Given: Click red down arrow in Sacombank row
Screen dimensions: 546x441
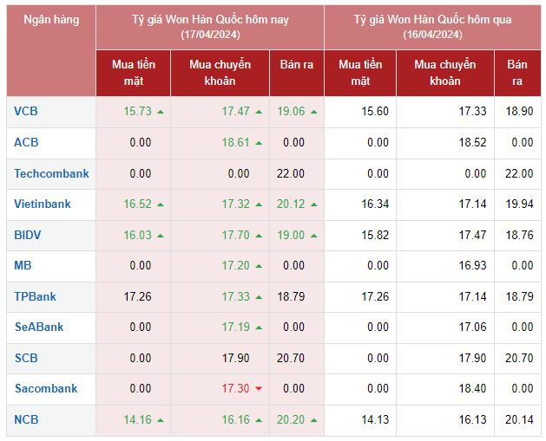Looking at the screenshot, I should (x=259, y=389).
